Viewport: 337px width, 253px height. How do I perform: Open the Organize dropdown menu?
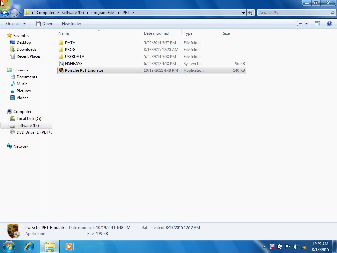(x=16, y=24)
